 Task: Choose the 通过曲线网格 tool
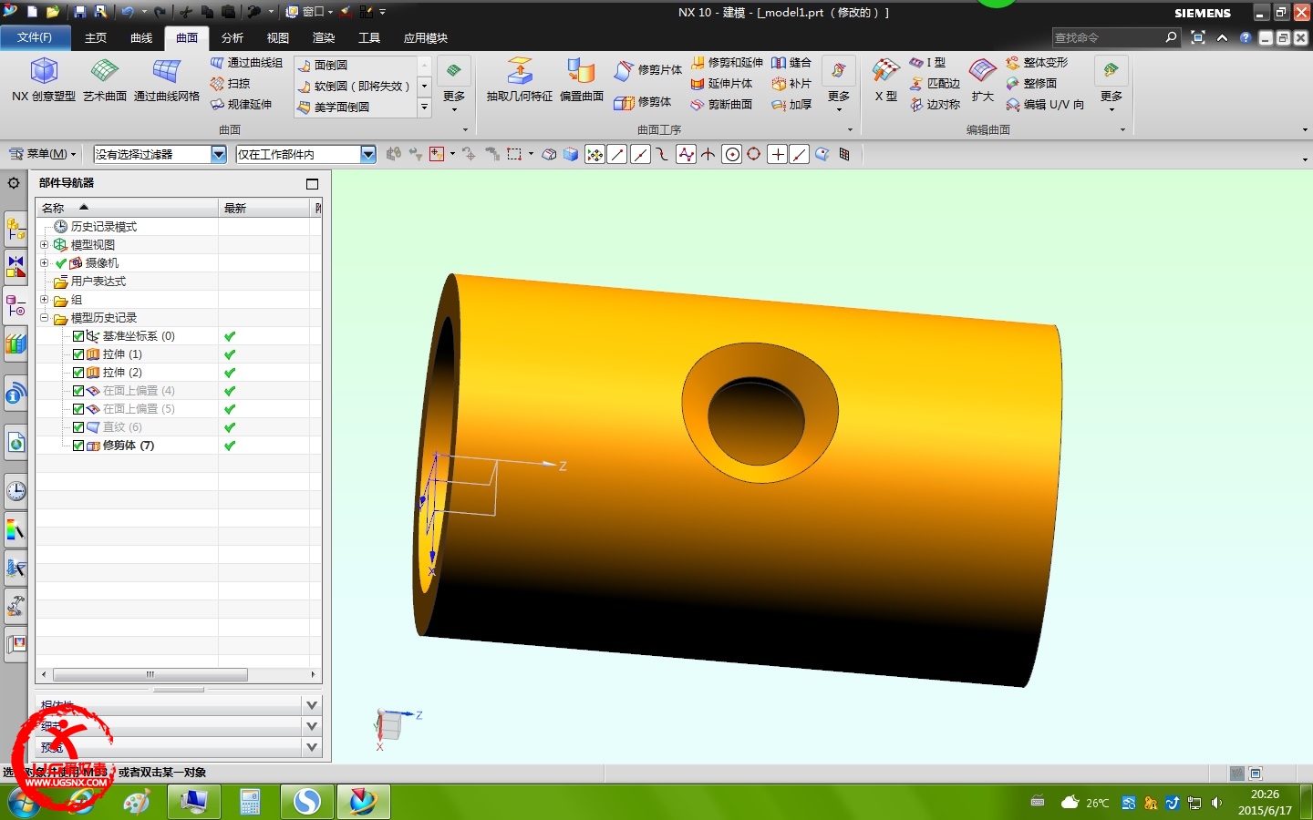(167, 79)
